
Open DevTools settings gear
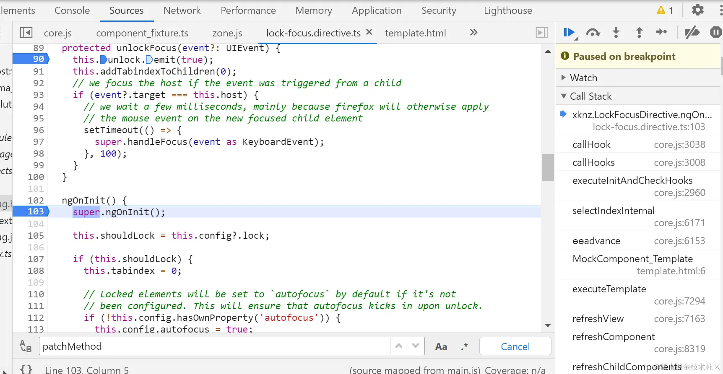697,10
